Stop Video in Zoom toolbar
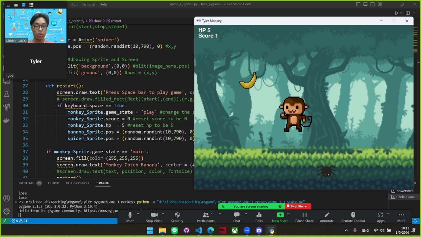The height and width of the screenshot is (237, 421). pyautogui.click(x=154, y=217)
